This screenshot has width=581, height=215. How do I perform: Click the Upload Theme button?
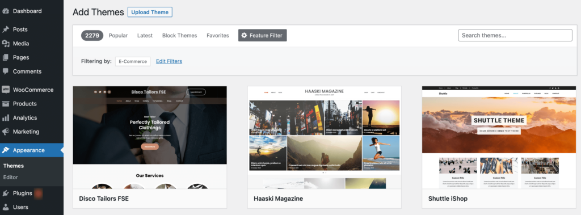[150, 12]
